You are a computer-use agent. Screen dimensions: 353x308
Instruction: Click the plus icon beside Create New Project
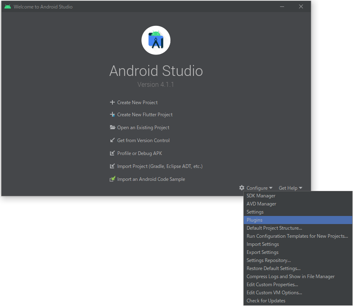(x=112, y=103)
